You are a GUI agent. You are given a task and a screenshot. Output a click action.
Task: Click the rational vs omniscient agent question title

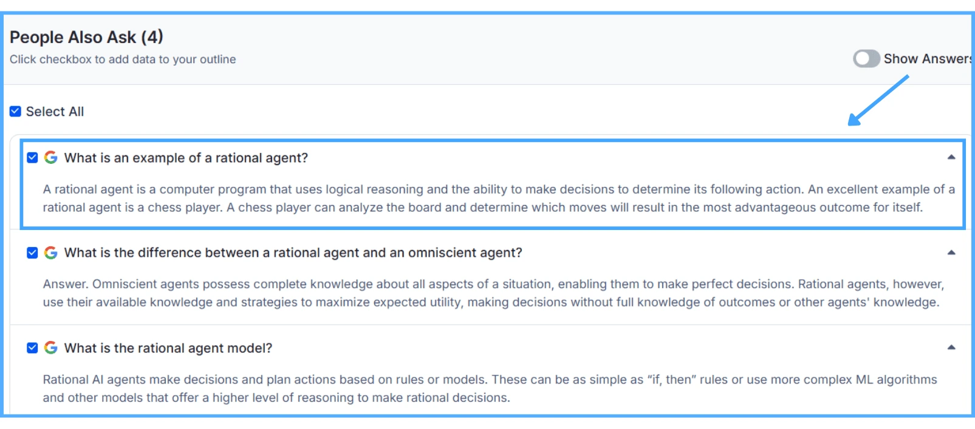pyautogui.click(x=293, y=252)
